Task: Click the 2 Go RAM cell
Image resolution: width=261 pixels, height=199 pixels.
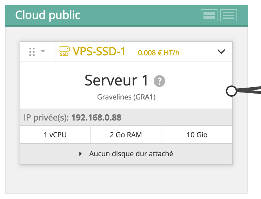Action: 126,135
